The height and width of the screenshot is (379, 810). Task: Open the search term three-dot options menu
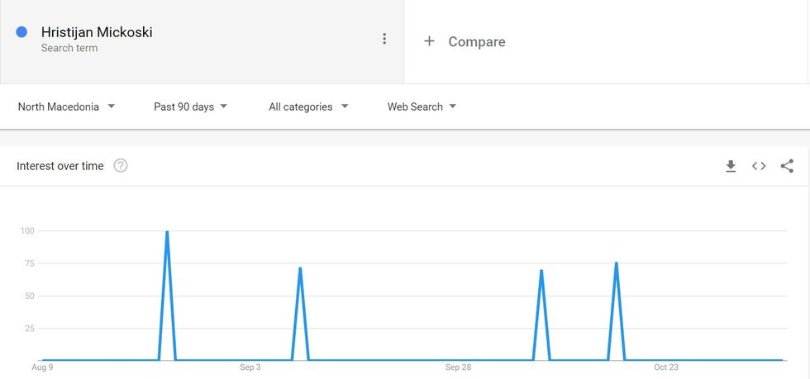point(384,39)
